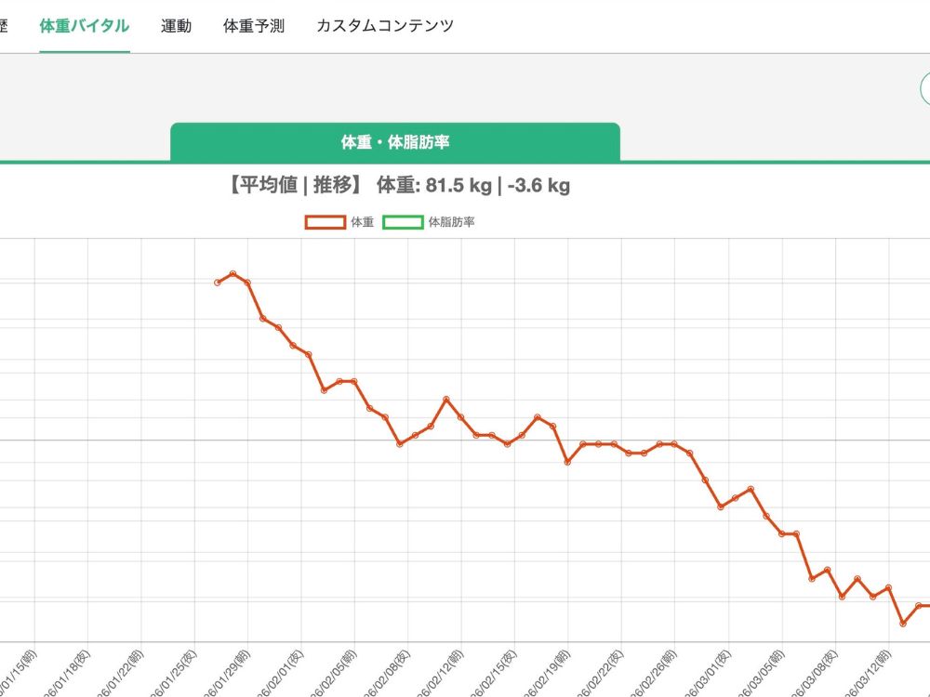Image resolution: width=930 pixels, height=697 pixels.
Task: Open the 体重バイタル tab
Action: [84, 26]
